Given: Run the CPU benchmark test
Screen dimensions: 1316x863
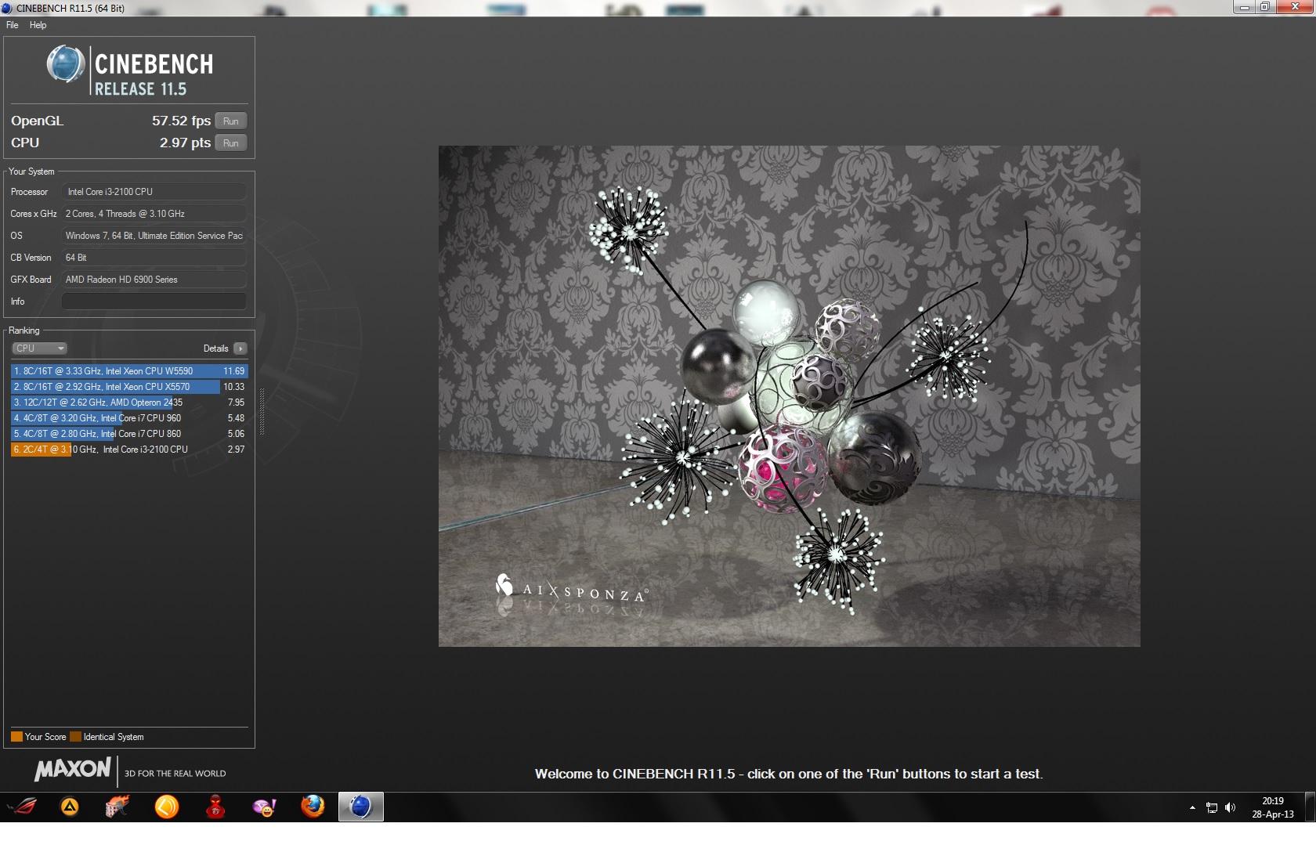Looking at the screenshot, I should point(231,143).
